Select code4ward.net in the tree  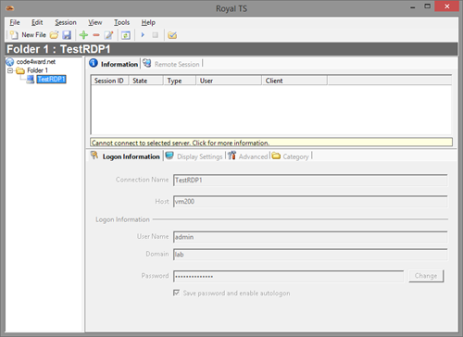pyautogui.click(x=36, y=62)
